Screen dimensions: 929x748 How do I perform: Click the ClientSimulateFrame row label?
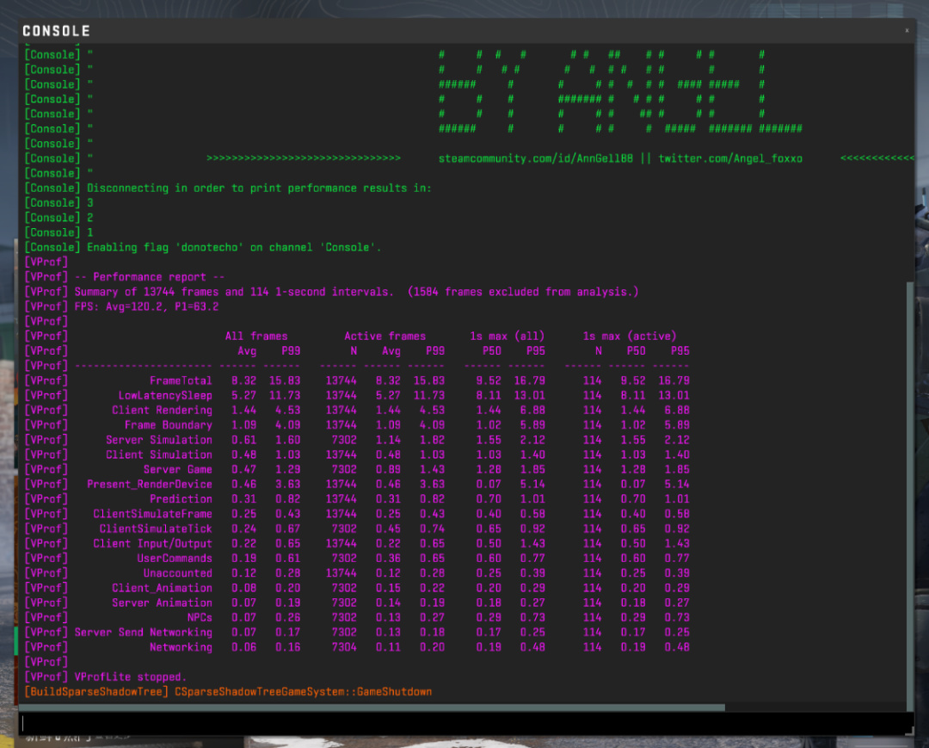click(x=153, y=514)
